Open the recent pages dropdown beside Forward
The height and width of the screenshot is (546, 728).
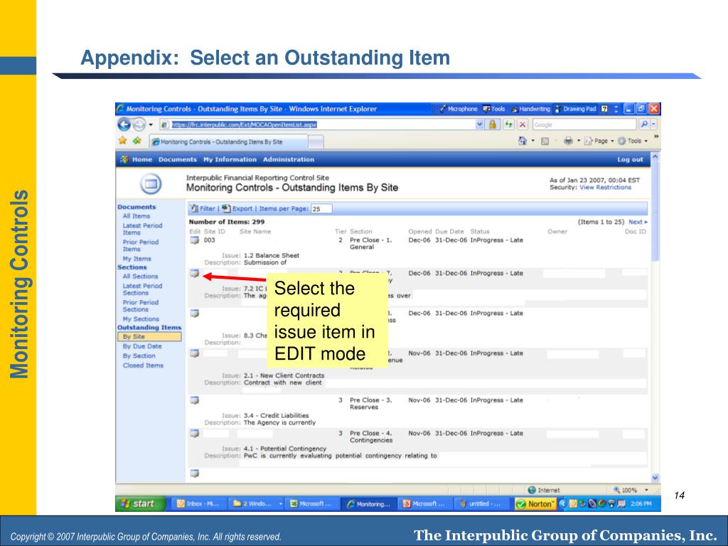coord(151,124)
